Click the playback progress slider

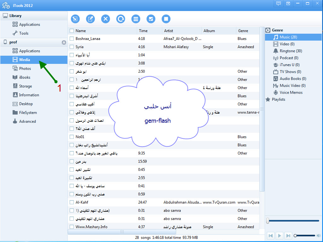point(293,221)
